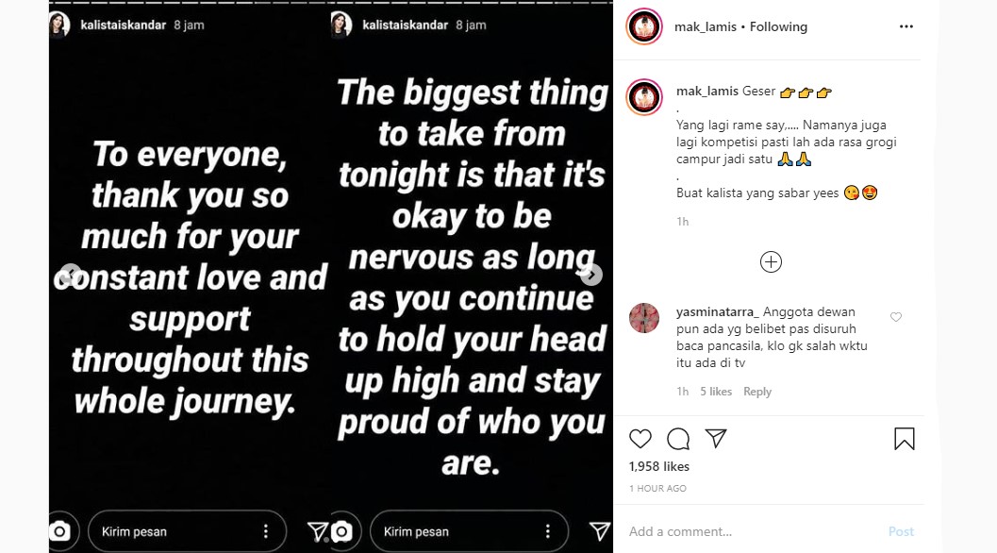This screenshot has height=553, width=997.
Task: Toggle the Following button
Action: tap(778, 27)
